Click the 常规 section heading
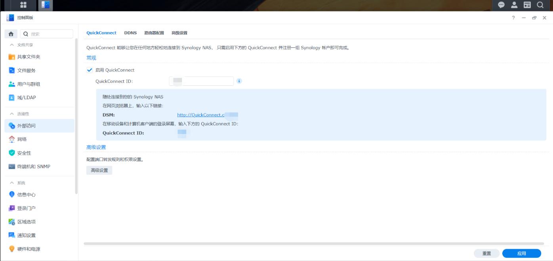The width and height of the screenshot is (553, 261). pos(91,58)
